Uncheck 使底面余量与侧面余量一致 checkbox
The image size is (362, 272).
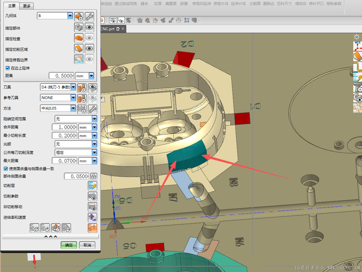[x=6, y=169]
